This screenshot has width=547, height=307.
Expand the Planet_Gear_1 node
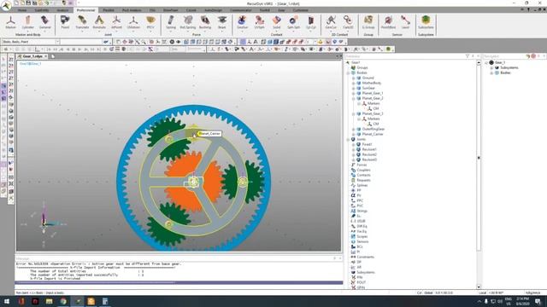[x=353, y=93]
